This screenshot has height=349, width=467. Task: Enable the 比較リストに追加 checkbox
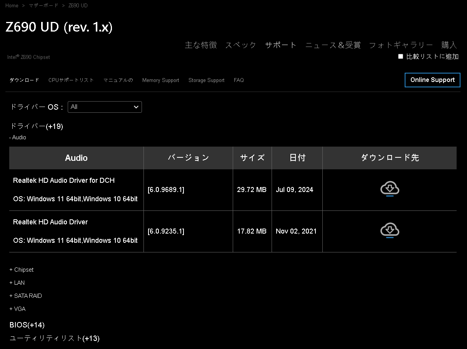tap(400, 56)
